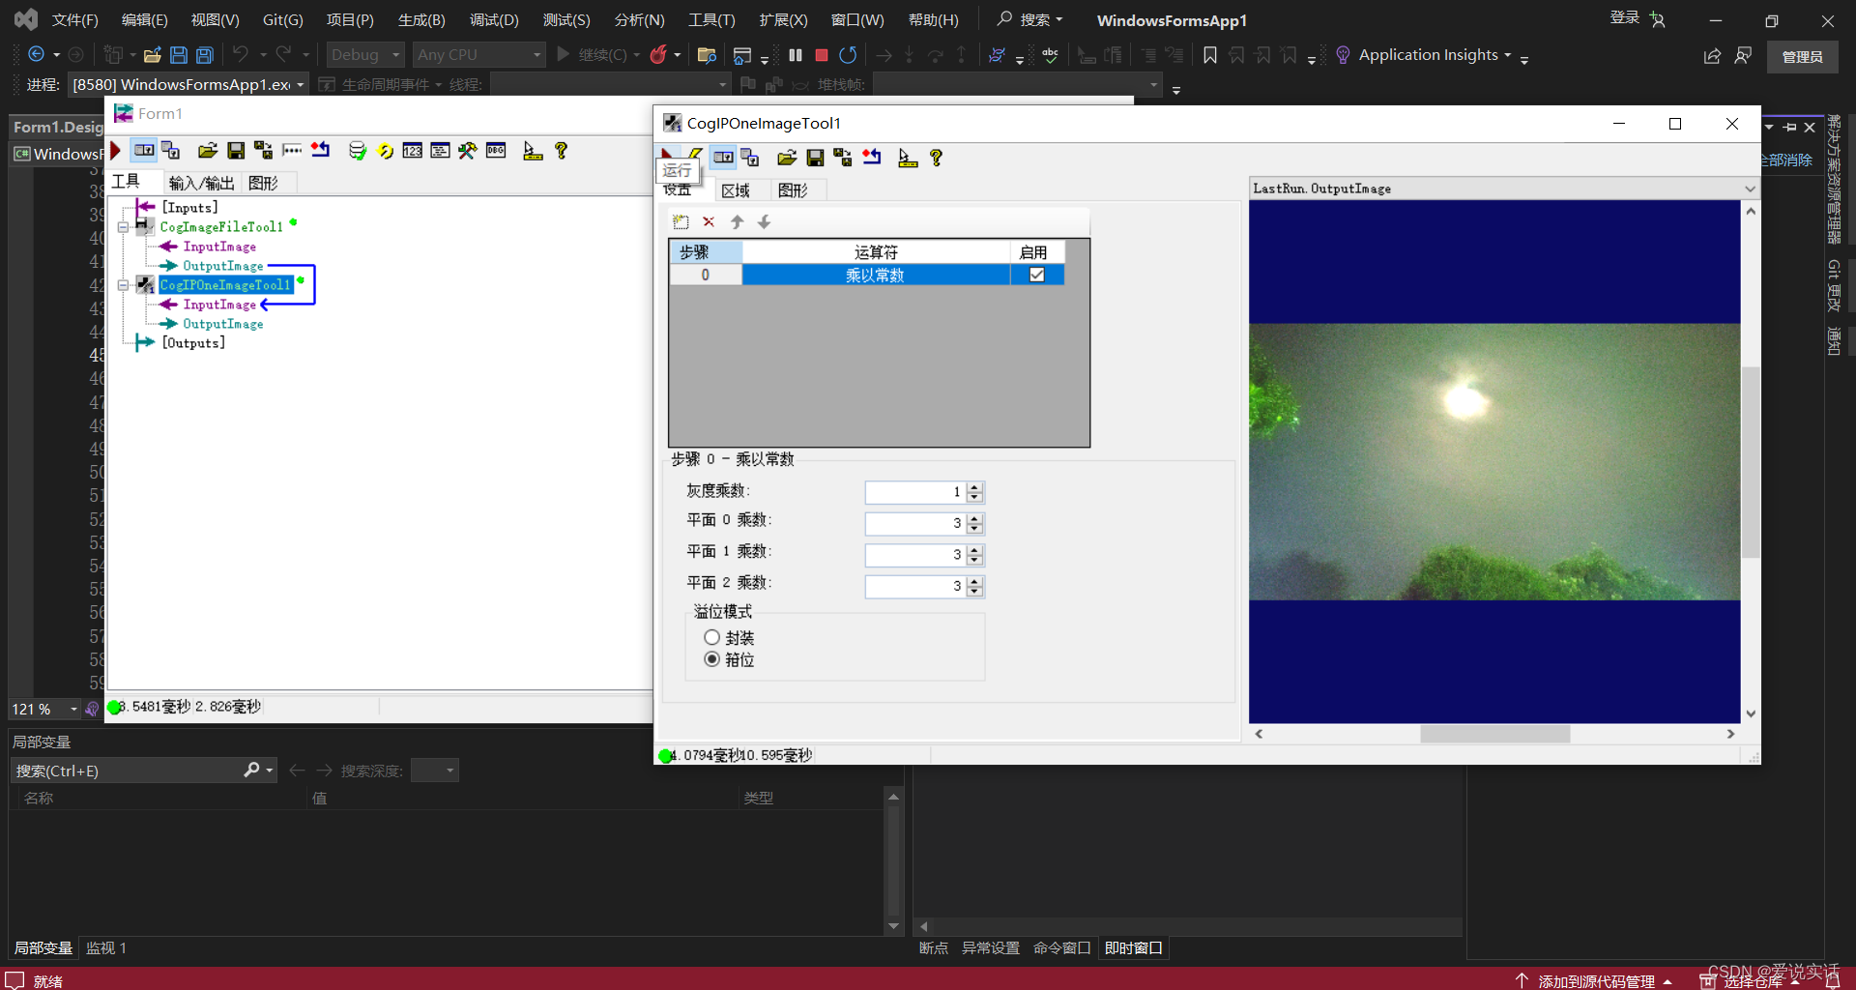Click the database check icon in Form1 toolbar
This screenshot has width=1856, height=990.
click(358, 151)
